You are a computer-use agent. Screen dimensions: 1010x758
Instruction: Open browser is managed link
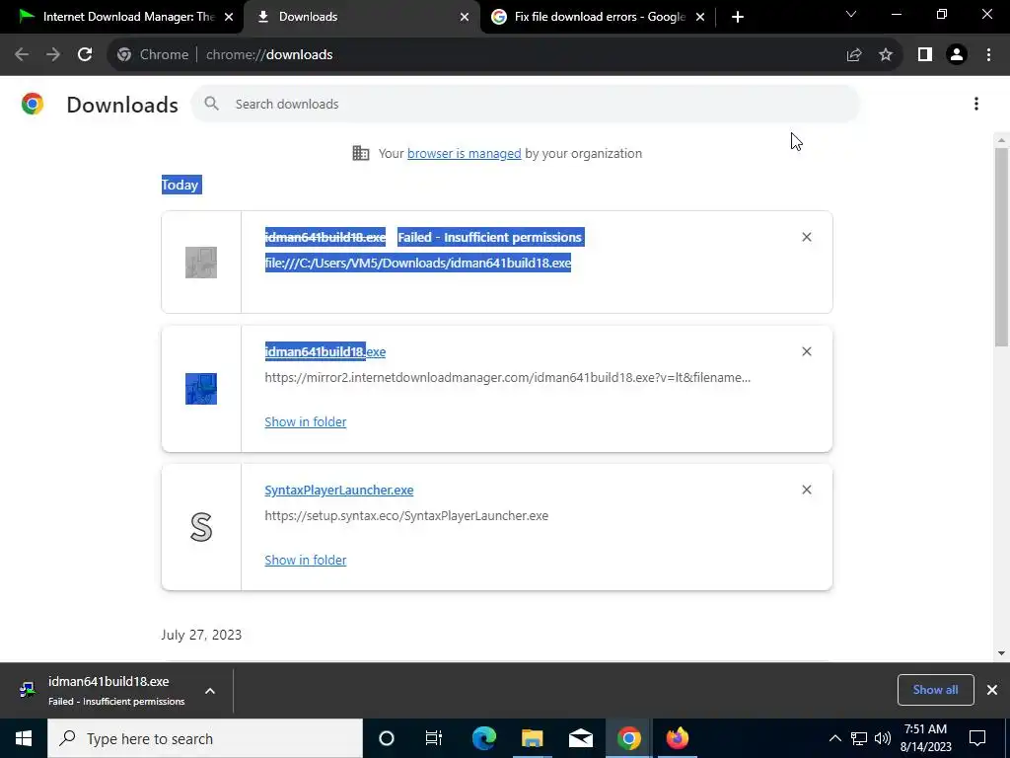(x=464, y=153)
